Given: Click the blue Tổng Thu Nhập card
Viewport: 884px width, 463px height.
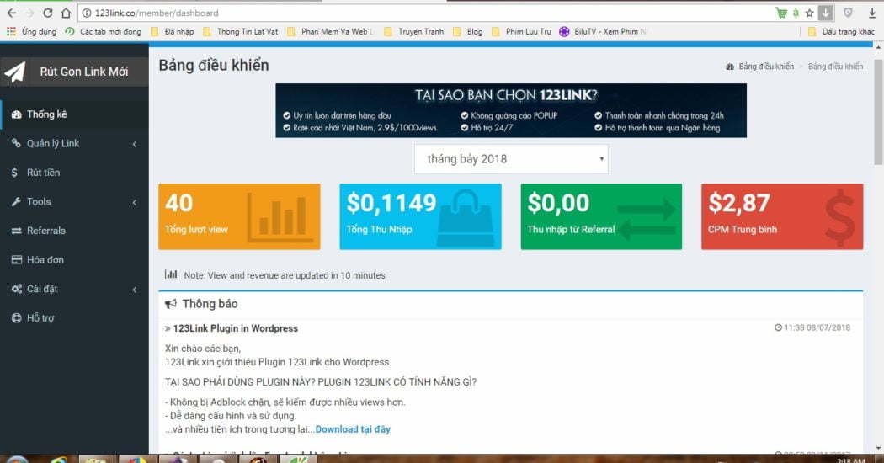Looking at the screenshot, I should tap(420, 216).
